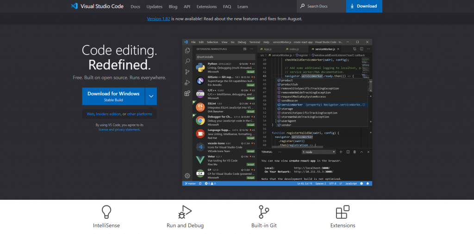
Task: Select JavaScript language mode in status bar
Action: [351, 184]
